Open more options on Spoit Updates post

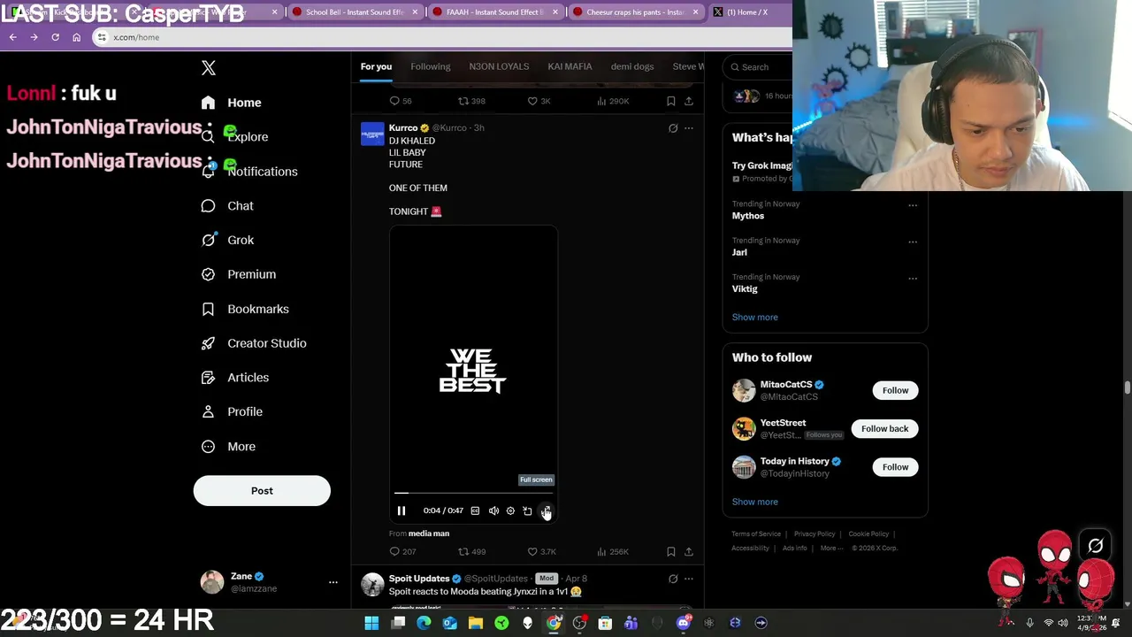(688, 579)
